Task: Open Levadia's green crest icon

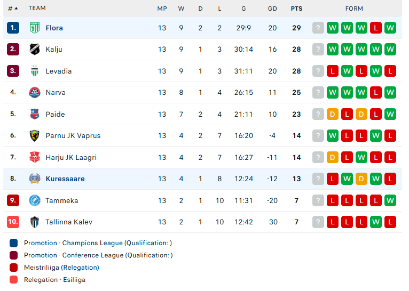Action: 34,71
